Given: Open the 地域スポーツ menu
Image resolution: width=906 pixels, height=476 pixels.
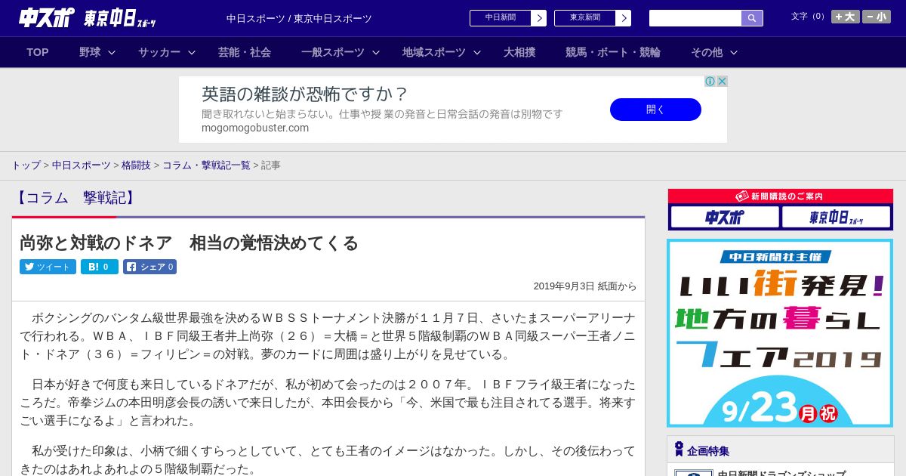Looking at the screenshot, I should pyautogui.click(x=434, y=52).
